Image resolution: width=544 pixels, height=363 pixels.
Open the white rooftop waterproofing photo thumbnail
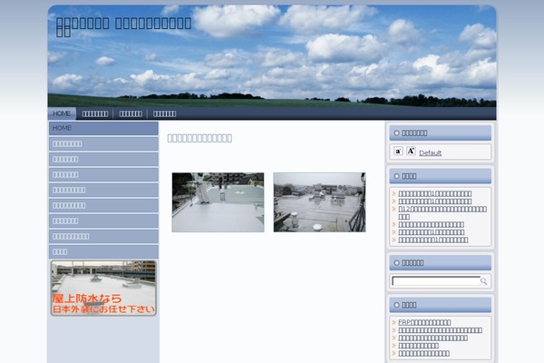(218, 202)
